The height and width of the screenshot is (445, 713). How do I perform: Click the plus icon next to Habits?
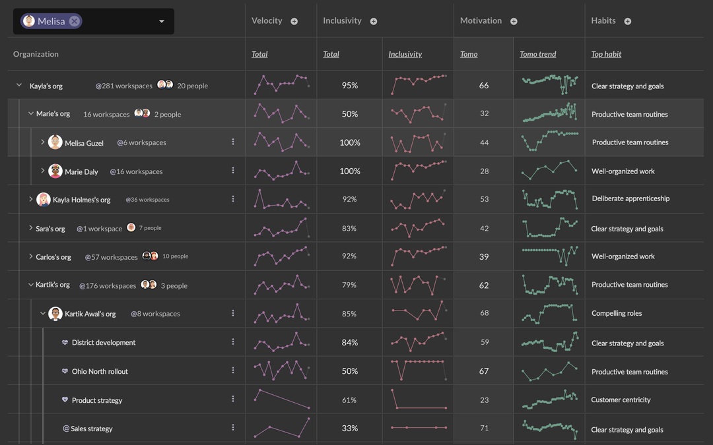628,21
